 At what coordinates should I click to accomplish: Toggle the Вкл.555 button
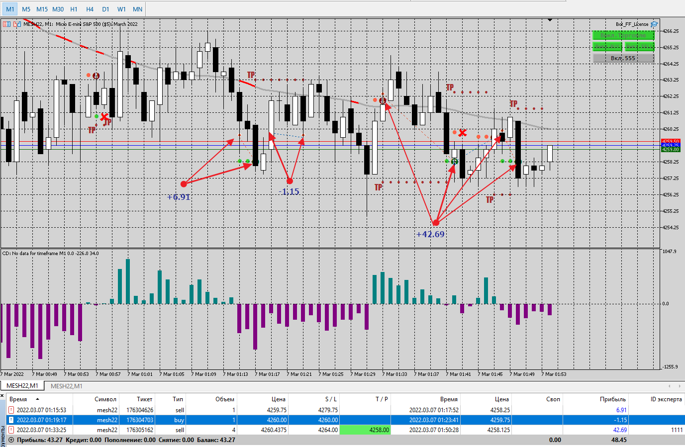[623, 58]
